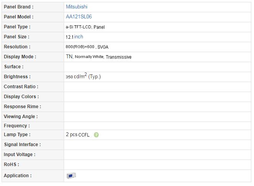Click the 2 pcs CCFL lamp text
Image resolution: width=254 pixels, height=186 pixels.
pos(78,135)
